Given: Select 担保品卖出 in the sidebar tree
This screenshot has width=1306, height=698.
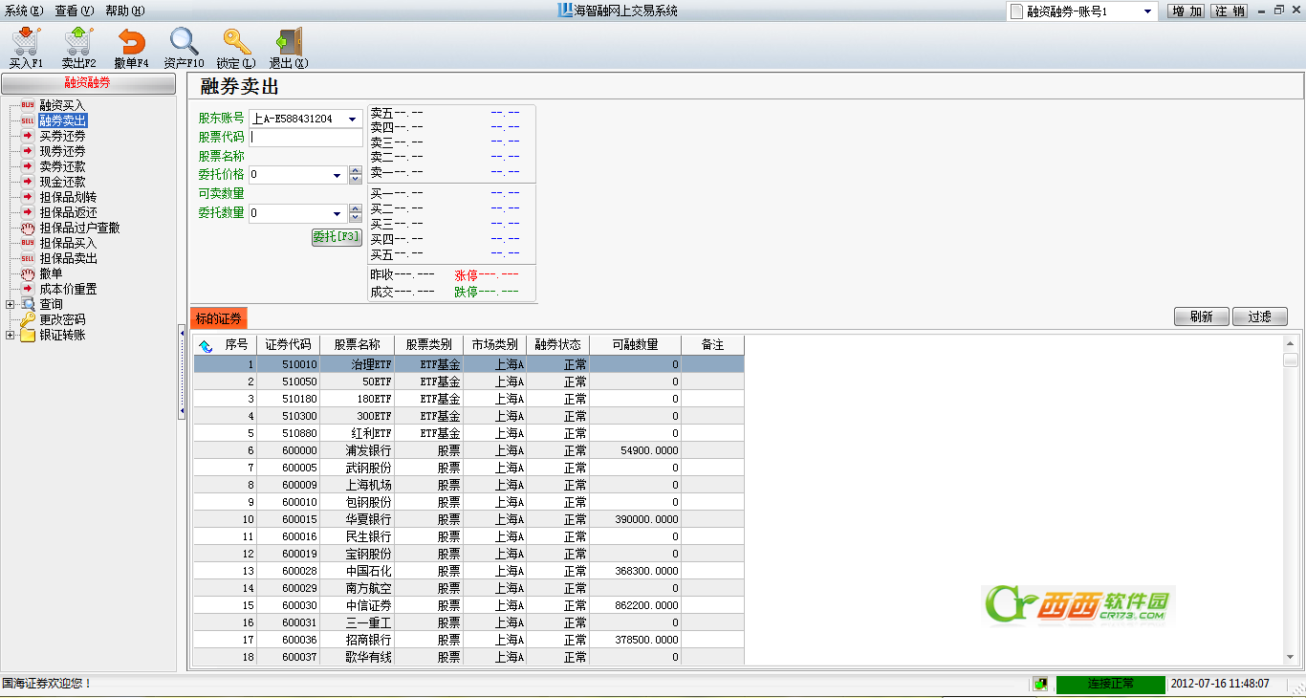Looking at the screenshot, I should pos(68,258).
